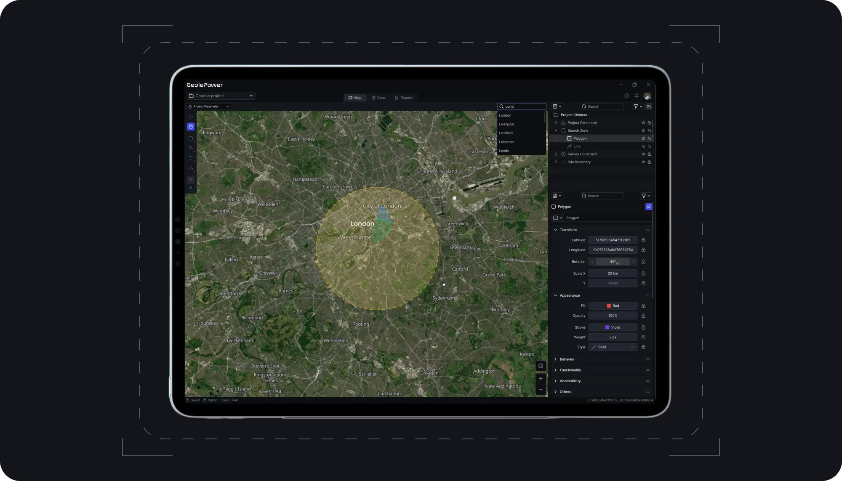
Task: Expand the Survey Constraint tree item
Action: (556, 154)
